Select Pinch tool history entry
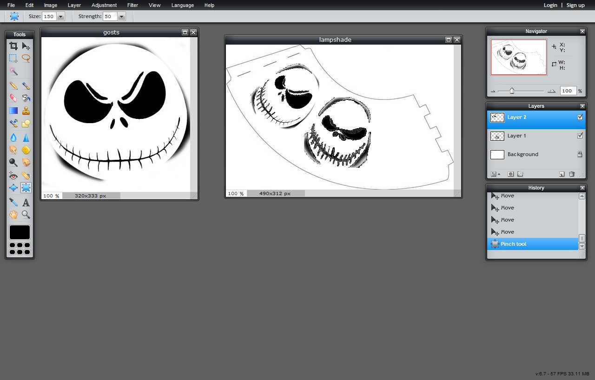The width and height of the screenshot is (595, 380). click(532, 244)
